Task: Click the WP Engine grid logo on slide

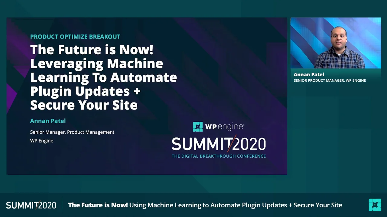Action: 198,127
